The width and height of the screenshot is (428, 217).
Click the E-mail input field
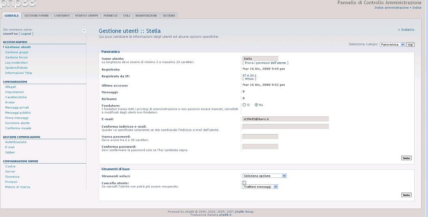click(286, 119)
